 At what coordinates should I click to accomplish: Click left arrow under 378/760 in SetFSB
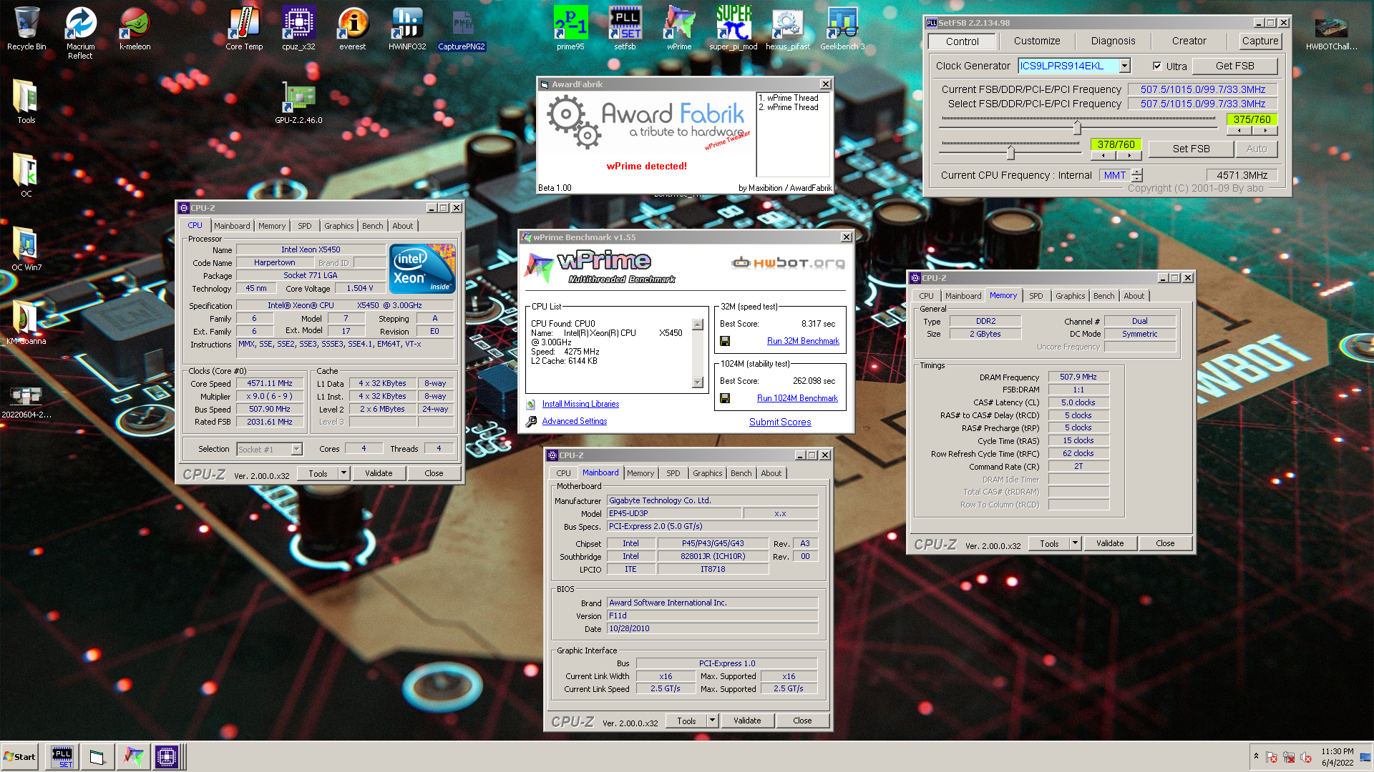tap(1103, 155)
